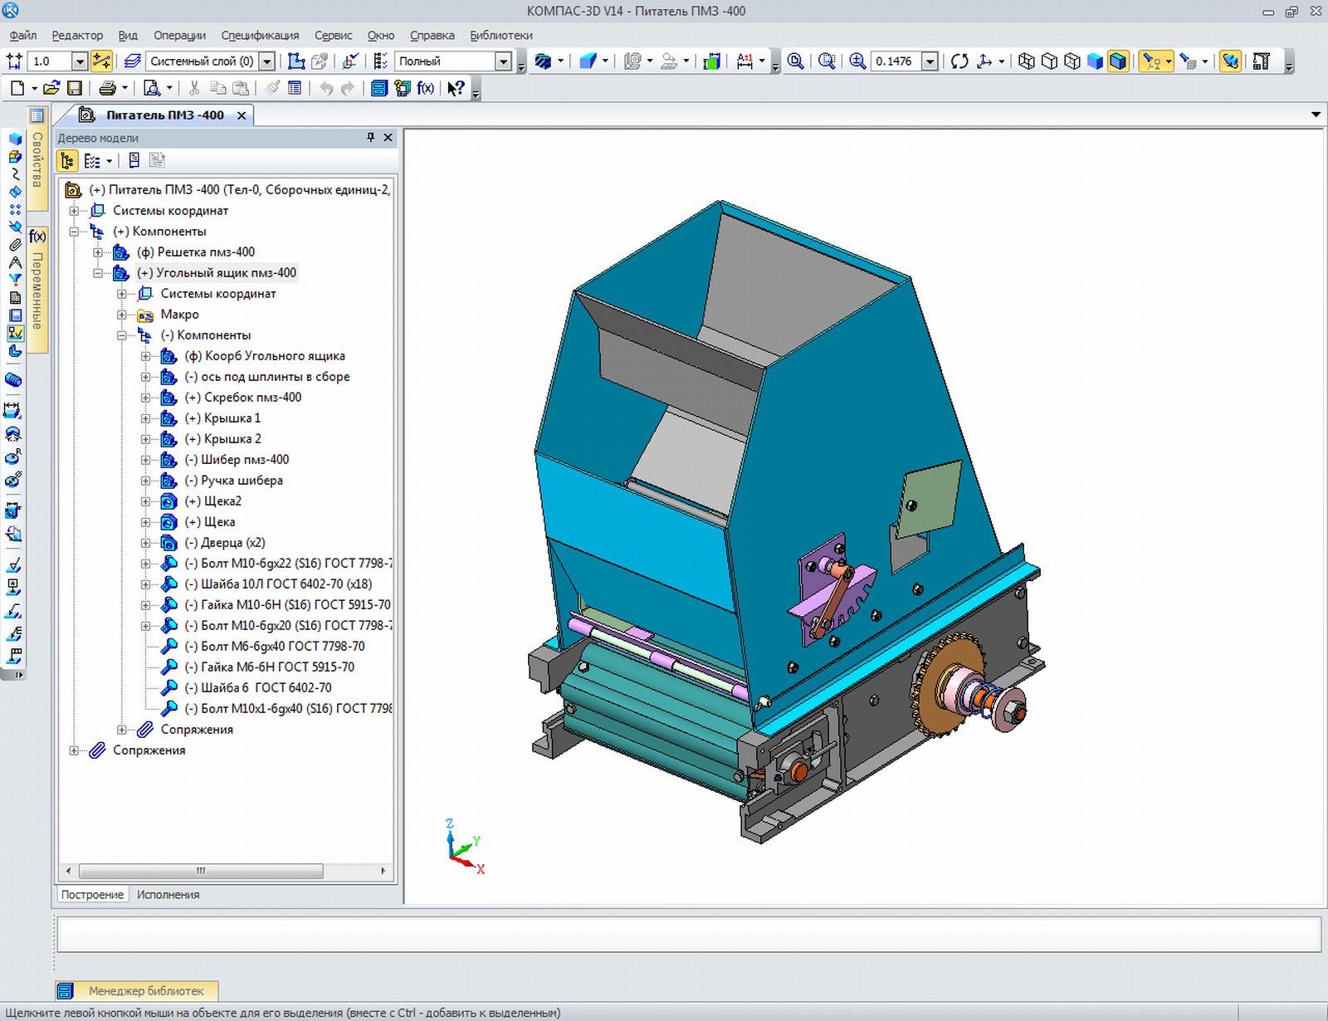1328x1021 pixels.
Task: Open the Arrays dotted pattern sidebar icon
Action: [15, 209]
